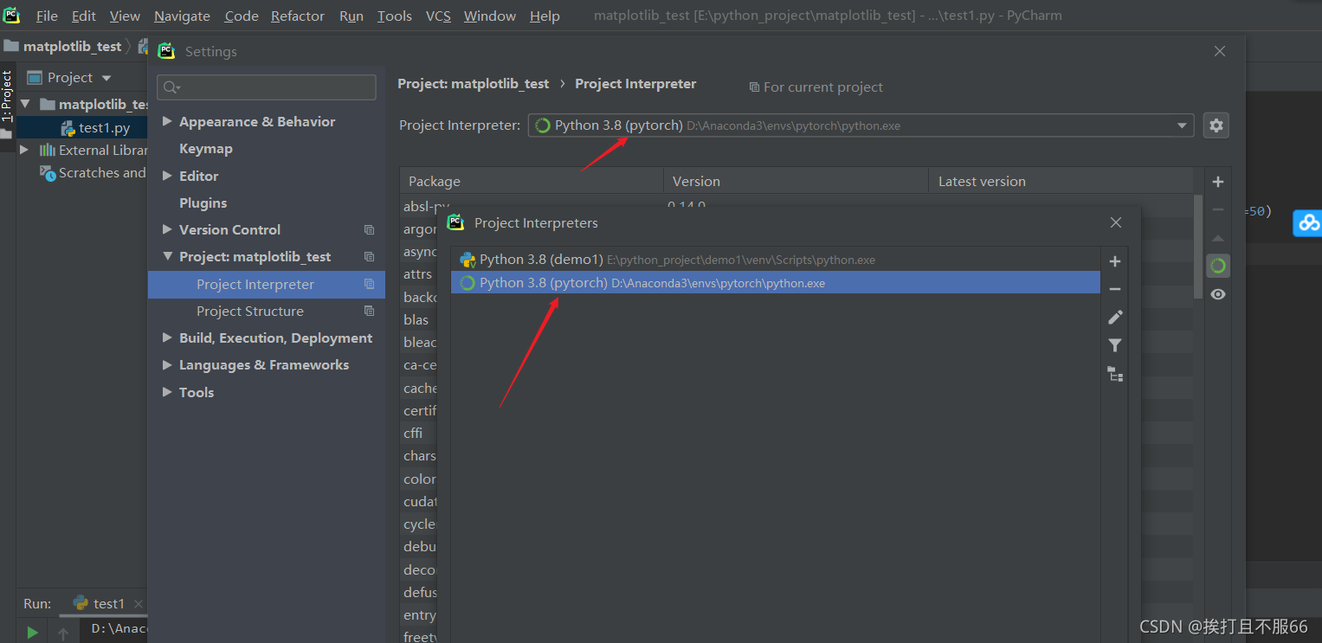Expand the Editor settings section
The width and height of the screenshot is (1322, 643).
[167, 176]
